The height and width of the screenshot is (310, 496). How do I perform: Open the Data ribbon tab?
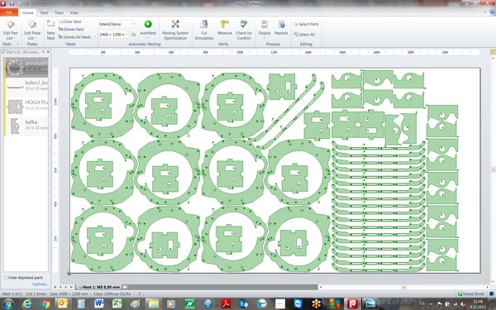[x=60, y=12]
